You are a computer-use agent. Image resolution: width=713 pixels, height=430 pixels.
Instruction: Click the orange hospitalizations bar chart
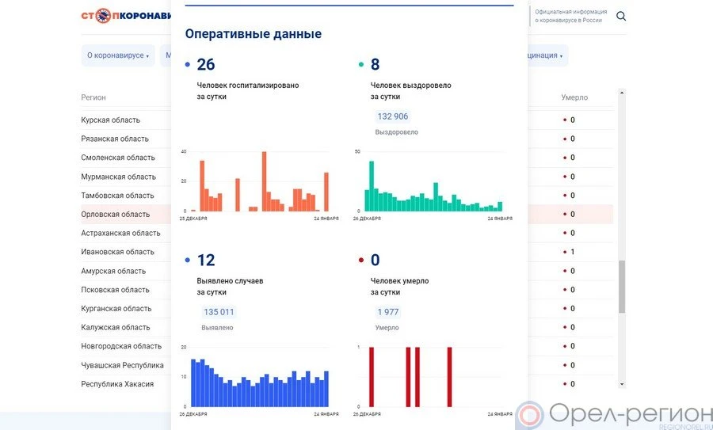click(x=260, y=182)
